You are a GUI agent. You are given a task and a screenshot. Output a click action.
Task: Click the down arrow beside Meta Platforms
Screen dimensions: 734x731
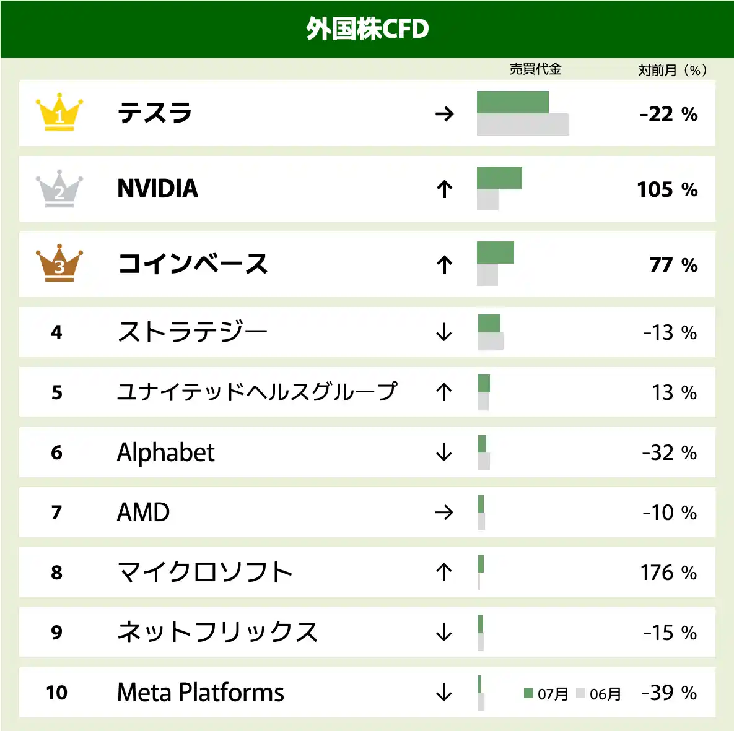coord(444,693)
